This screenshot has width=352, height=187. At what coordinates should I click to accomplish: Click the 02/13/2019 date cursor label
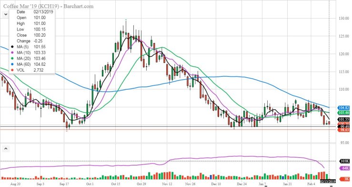pos(328,181)
